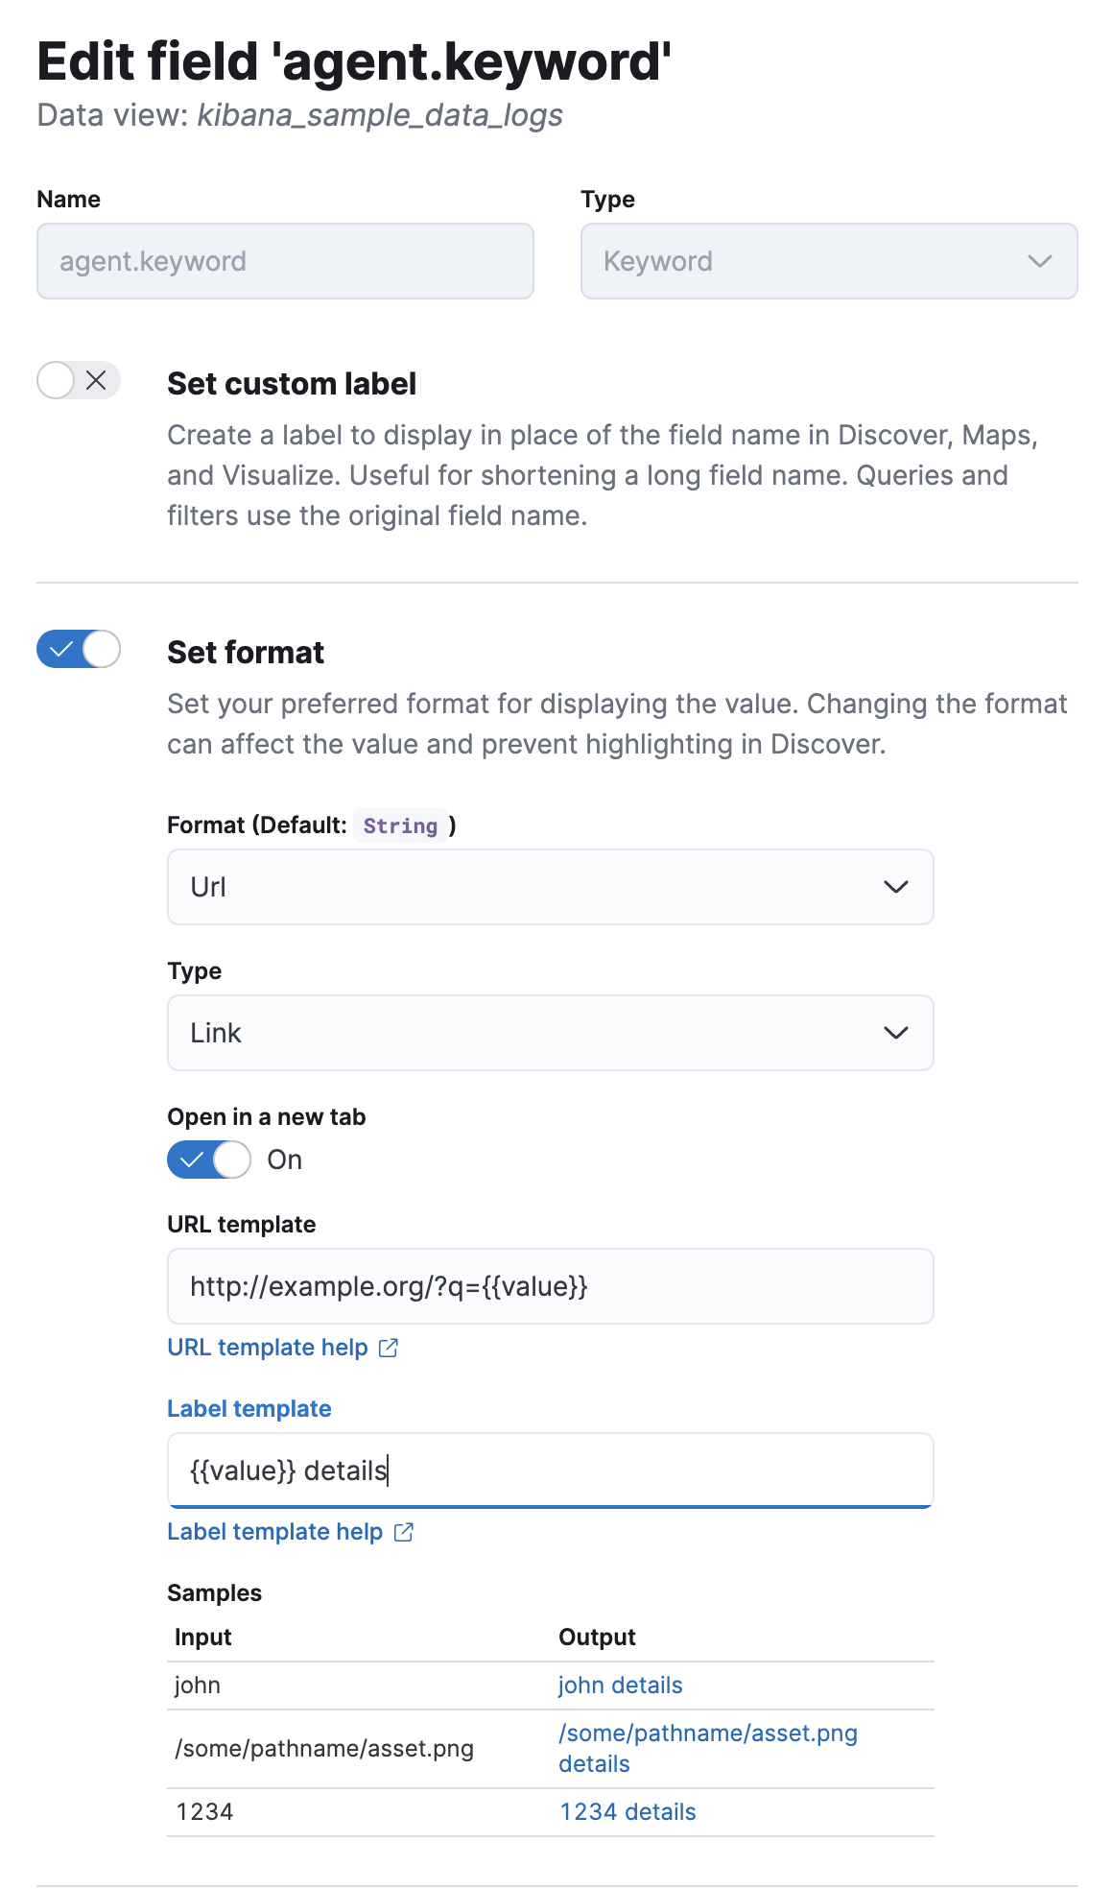Click the 'john details' sample output link
This screenshot has height=1889, width=1113.
coord(620,1685)
